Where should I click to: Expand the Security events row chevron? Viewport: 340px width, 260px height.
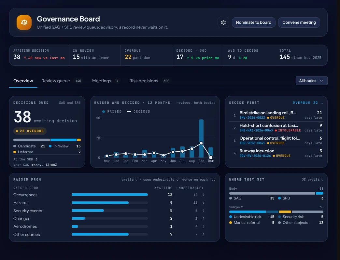pos(204,211)
